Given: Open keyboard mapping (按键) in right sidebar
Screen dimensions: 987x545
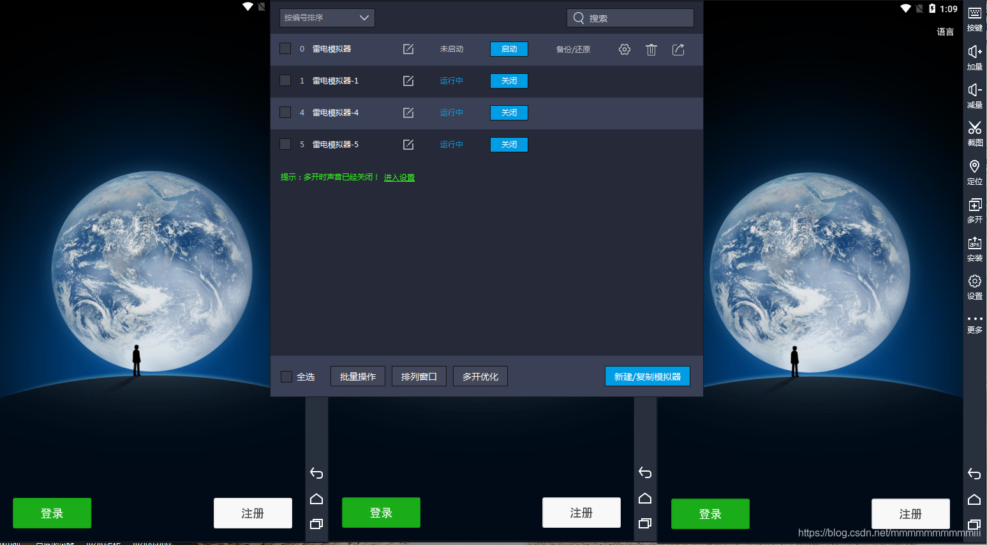Looking at the screenshot, I should pos(975,18).
